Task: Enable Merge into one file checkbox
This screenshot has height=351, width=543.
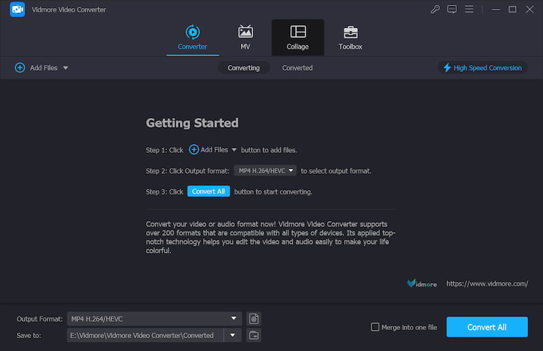Action: (x=375, y=327)
